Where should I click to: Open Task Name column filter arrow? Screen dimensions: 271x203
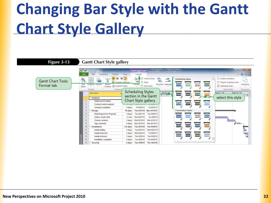121,94
